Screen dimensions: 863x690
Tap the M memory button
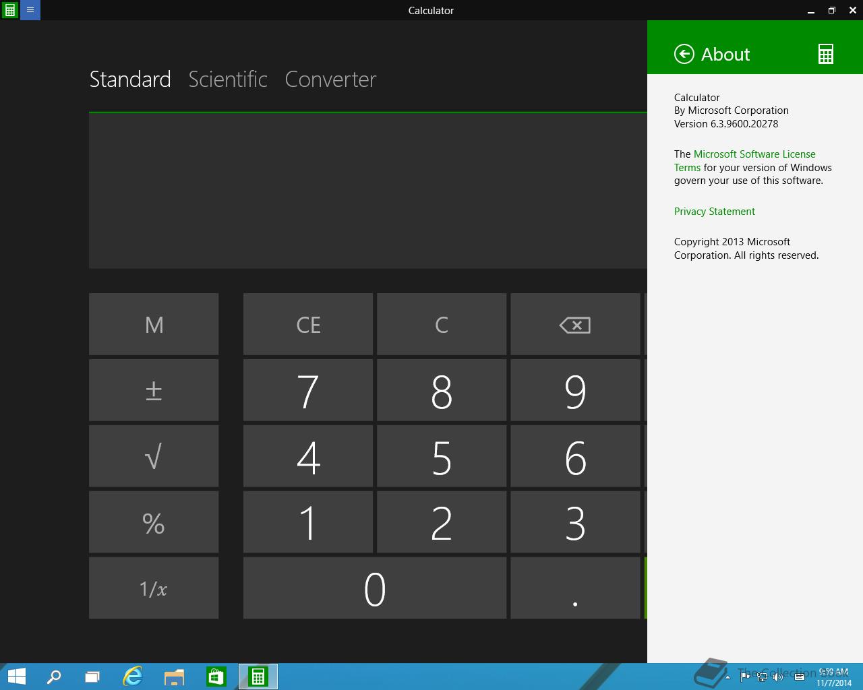click(x=154, y=324)
